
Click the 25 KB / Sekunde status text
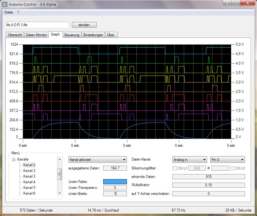238,210
